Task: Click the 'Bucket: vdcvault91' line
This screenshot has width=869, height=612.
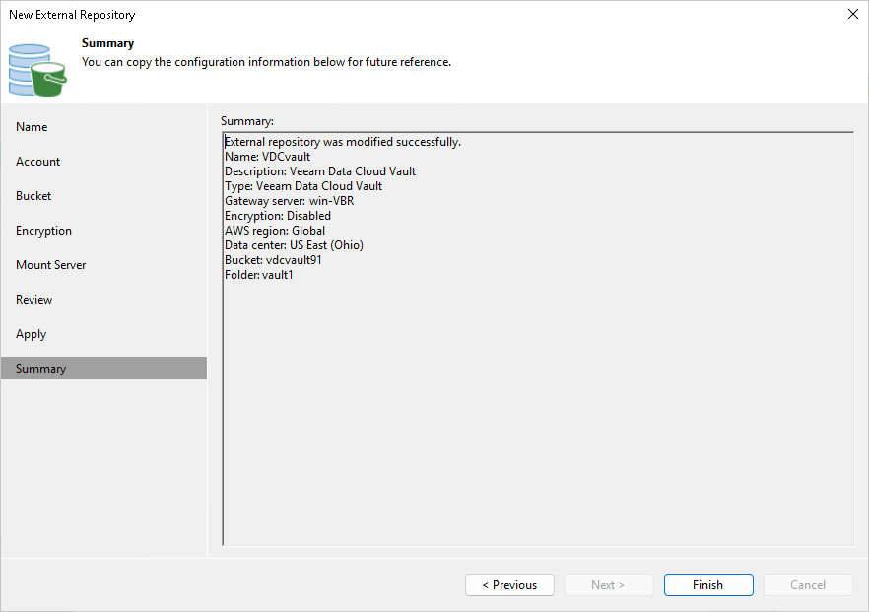Action: [273, 260]
